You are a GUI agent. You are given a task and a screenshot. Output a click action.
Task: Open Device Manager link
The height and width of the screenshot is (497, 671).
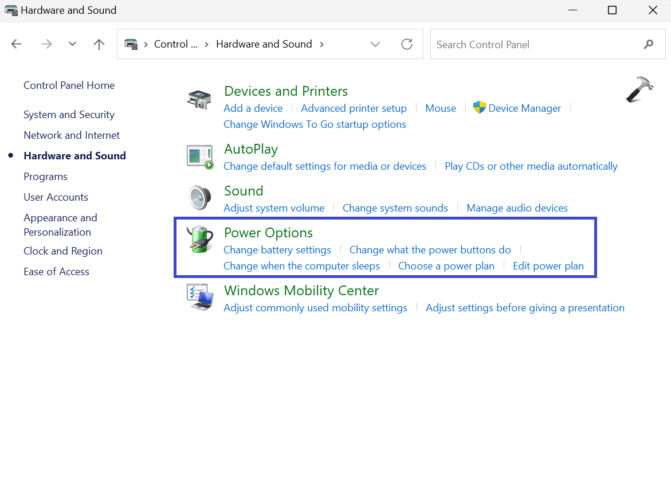pos(524,108)
